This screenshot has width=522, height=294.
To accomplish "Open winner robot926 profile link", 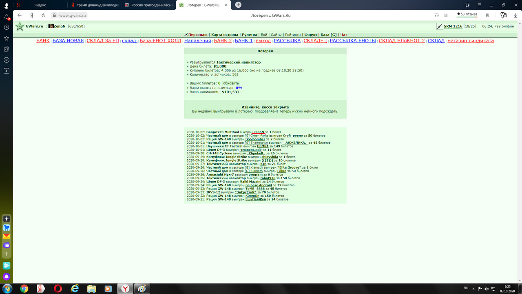I will pos(268,178).
